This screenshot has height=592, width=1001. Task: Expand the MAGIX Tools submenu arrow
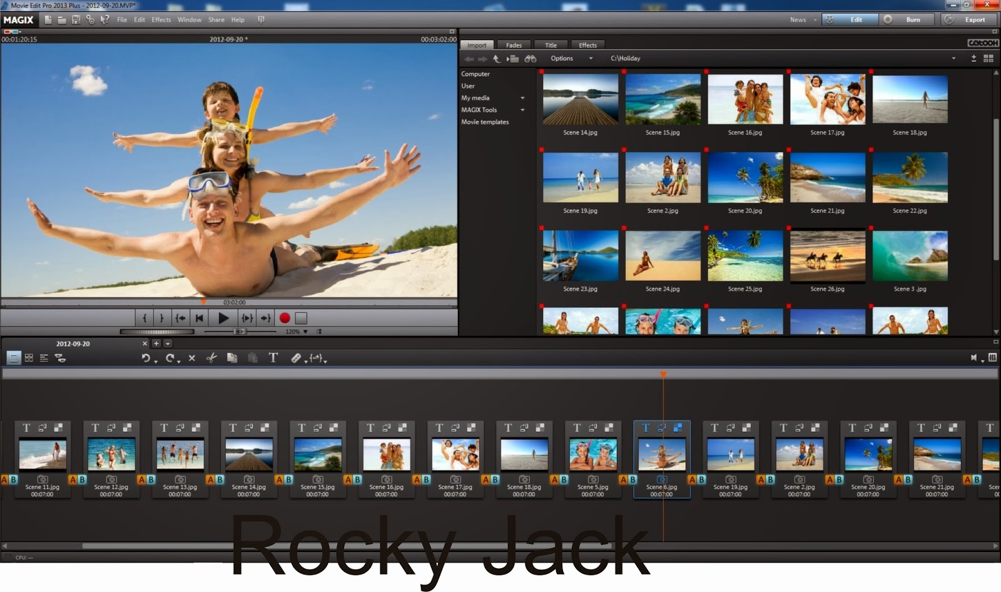pos(522,110)
